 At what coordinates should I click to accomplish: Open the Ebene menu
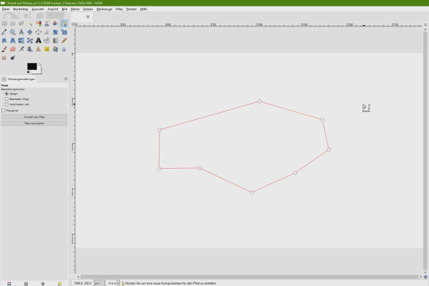[75, 9]
